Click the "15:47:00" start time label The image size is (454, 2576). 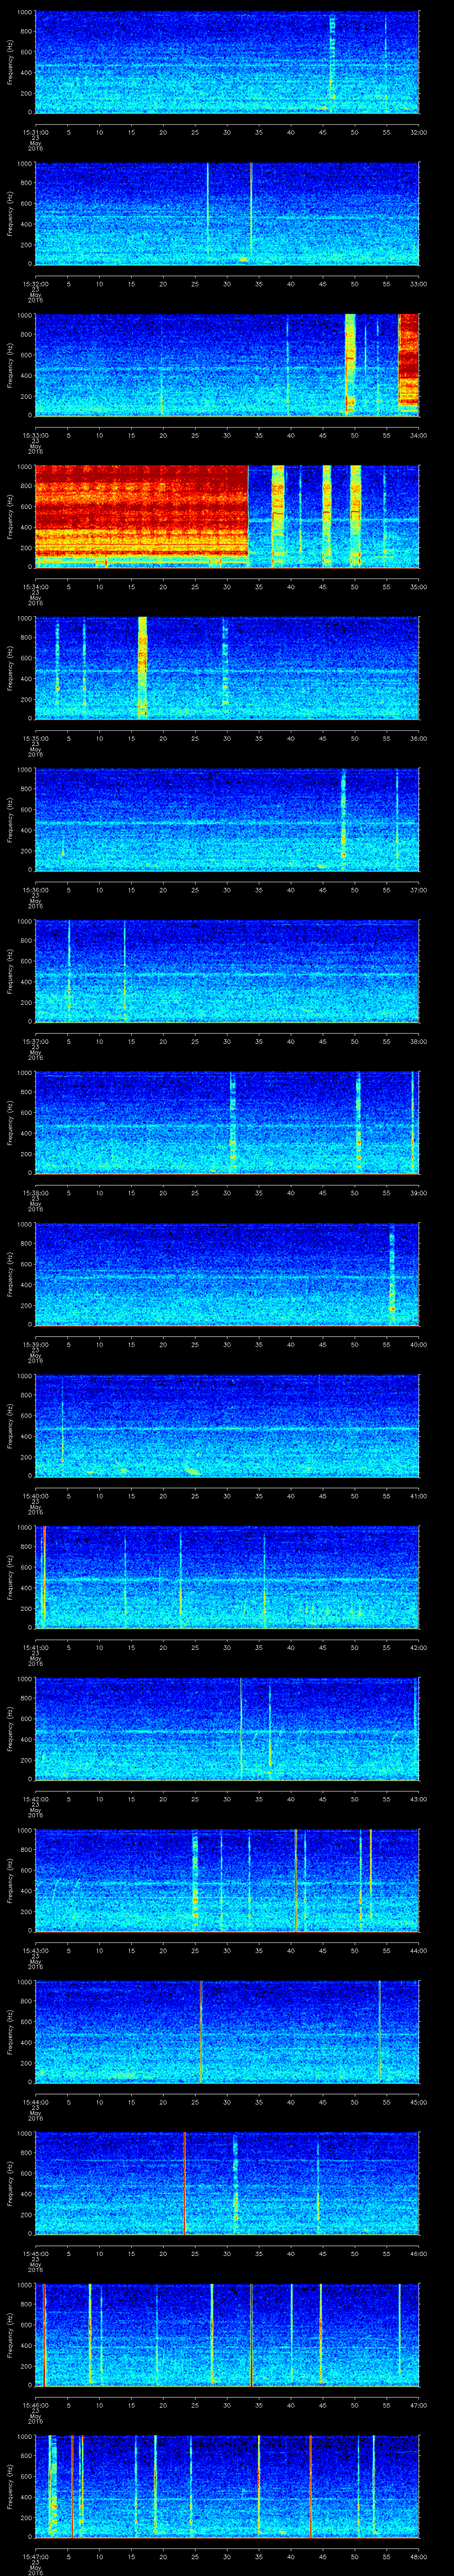click(35, 2556)
